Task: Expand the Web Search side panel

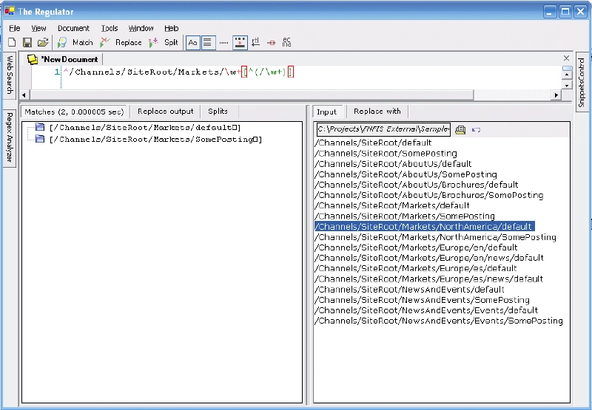Action: (10, 75)
